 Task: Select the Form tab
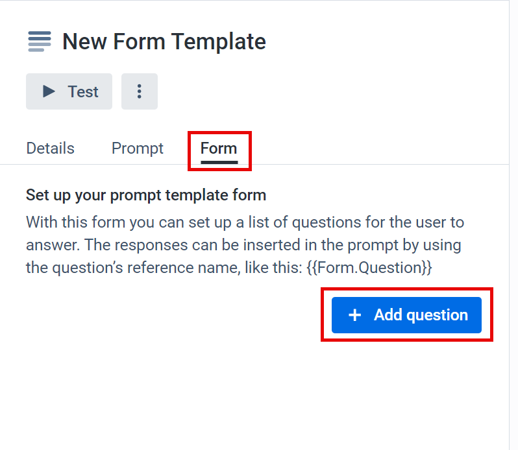tap(219, 148)
